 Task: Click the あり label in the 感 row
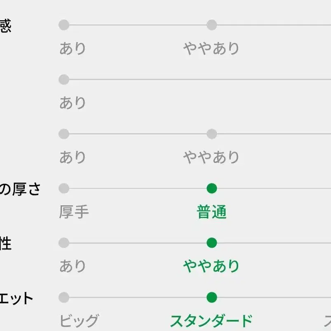click(73, 49)
